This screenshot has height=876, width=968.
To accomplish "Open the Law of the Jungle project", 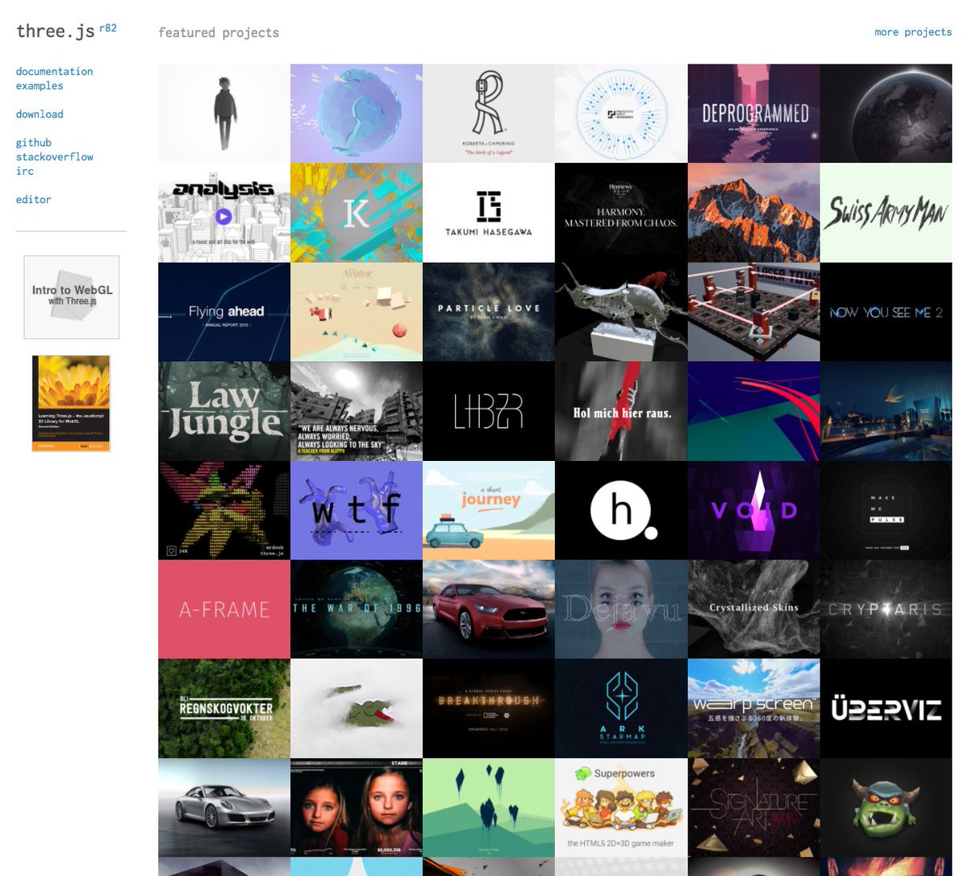I will tap(224, 411).
